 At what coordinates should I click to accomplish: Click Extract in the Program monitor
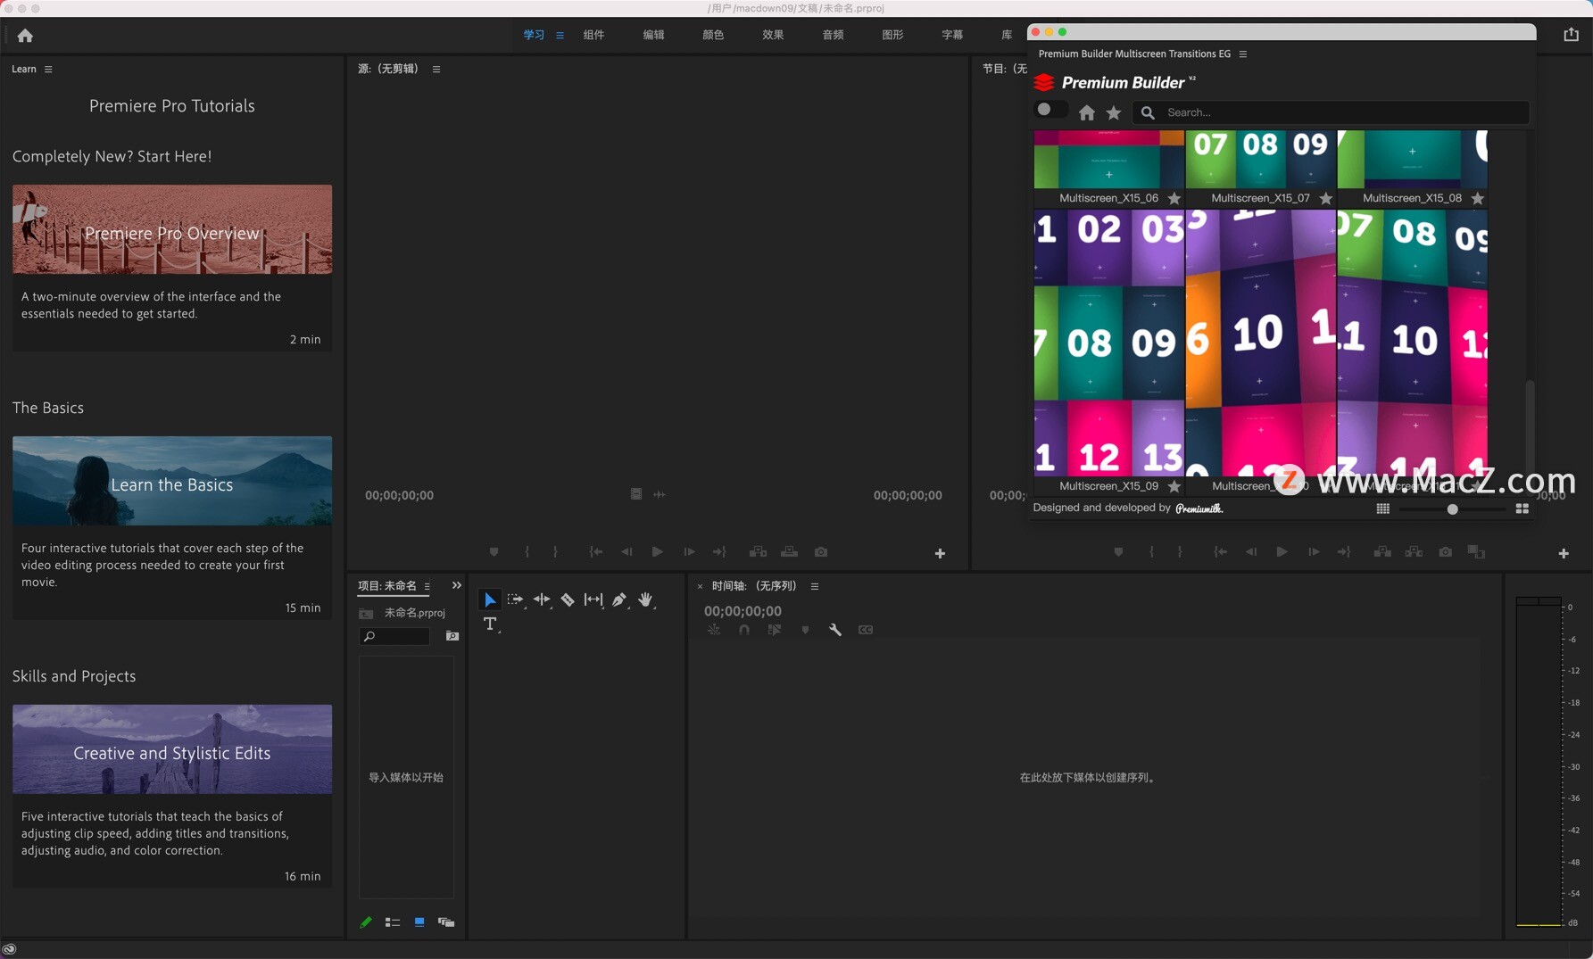1414,552
